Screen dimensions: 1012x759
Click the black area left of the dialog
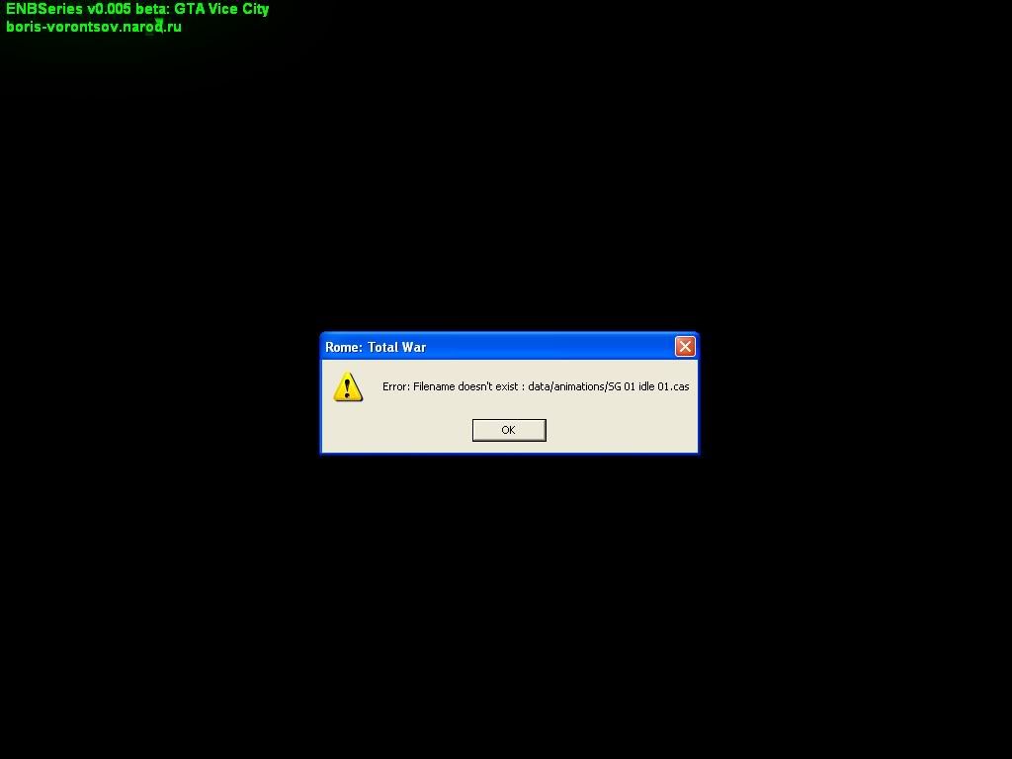(158, 393)
